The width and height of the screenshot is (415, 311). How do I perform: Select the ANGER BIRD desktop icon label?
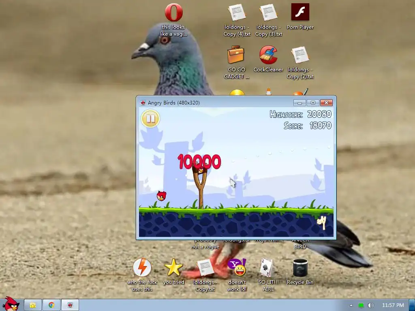(300, 245)
